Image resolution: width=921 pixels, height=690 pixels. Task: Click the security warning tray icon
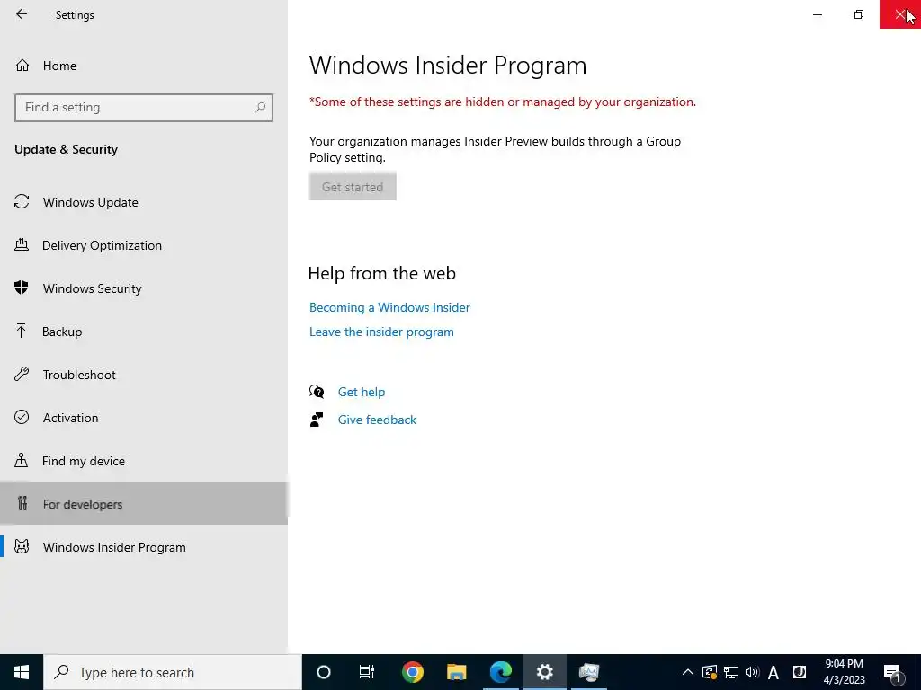click(709, 672)
